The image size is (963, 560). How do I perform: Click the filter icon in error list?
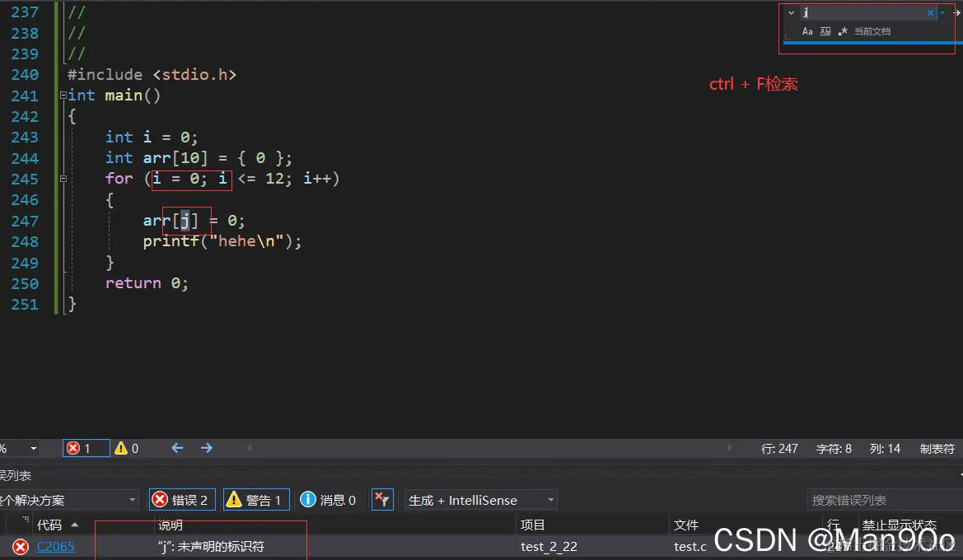tap(382, 499)
